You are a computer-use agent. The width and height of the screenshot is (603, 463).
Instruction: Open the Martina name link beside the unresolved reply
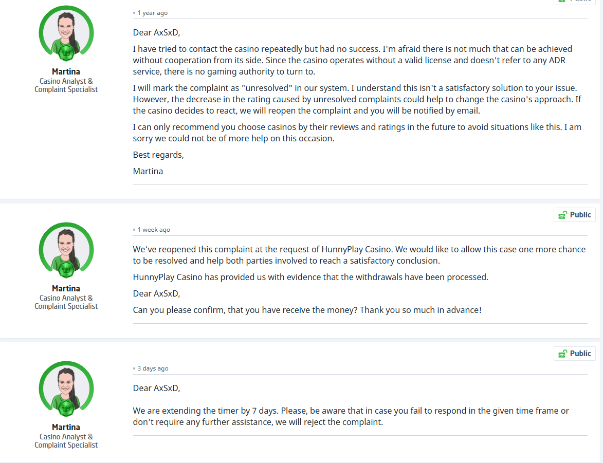click(x=66, y=71)
